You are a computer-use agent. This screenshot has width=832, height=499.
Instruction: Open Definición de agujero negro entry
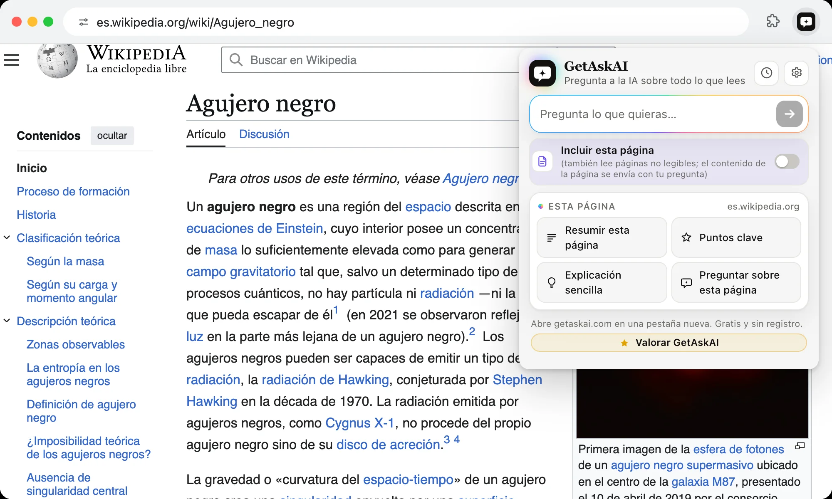tap(81, 411)
